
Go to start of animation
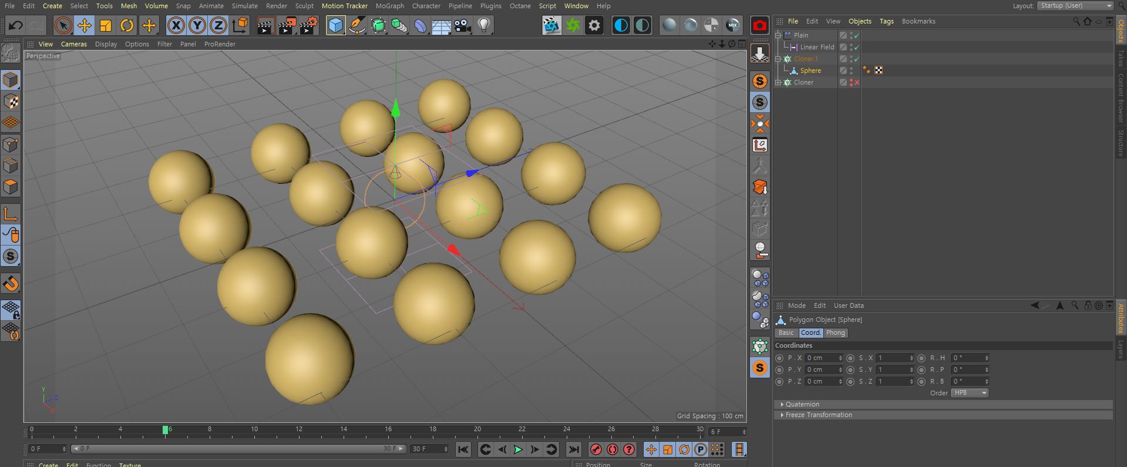[463, 450]
